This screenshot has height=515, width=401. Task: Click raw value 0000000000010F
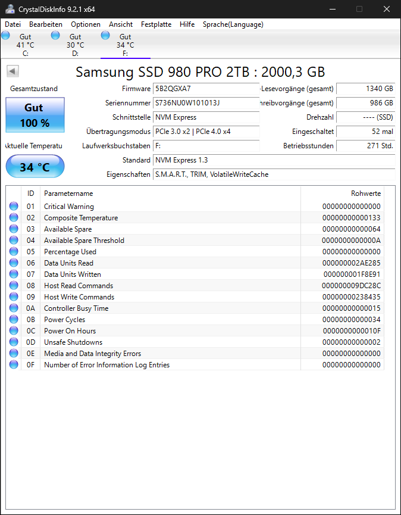point(352,331)
